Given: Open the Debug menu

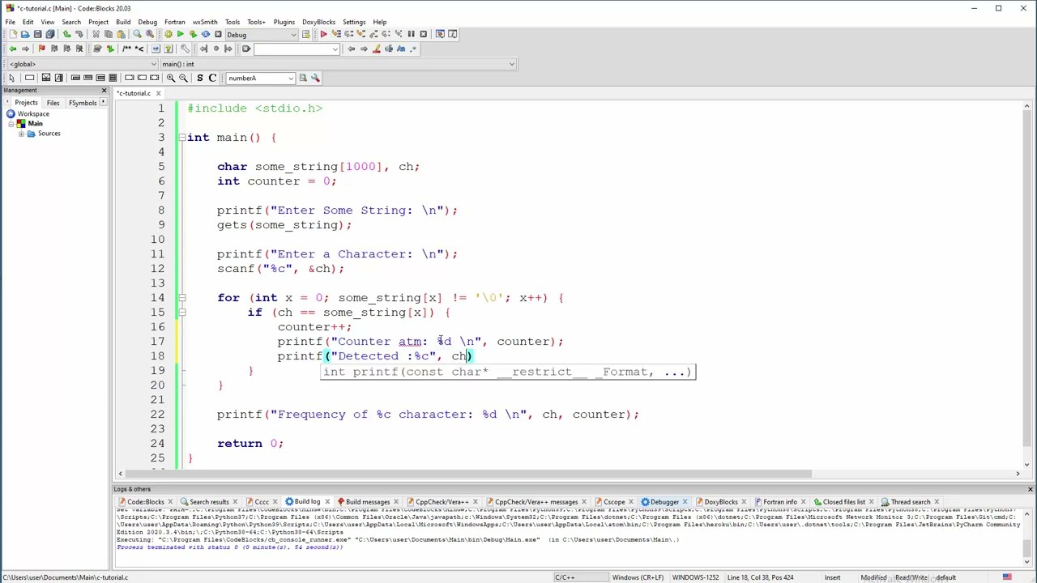Looking at the screenshot, I should [x=147, y=22].
